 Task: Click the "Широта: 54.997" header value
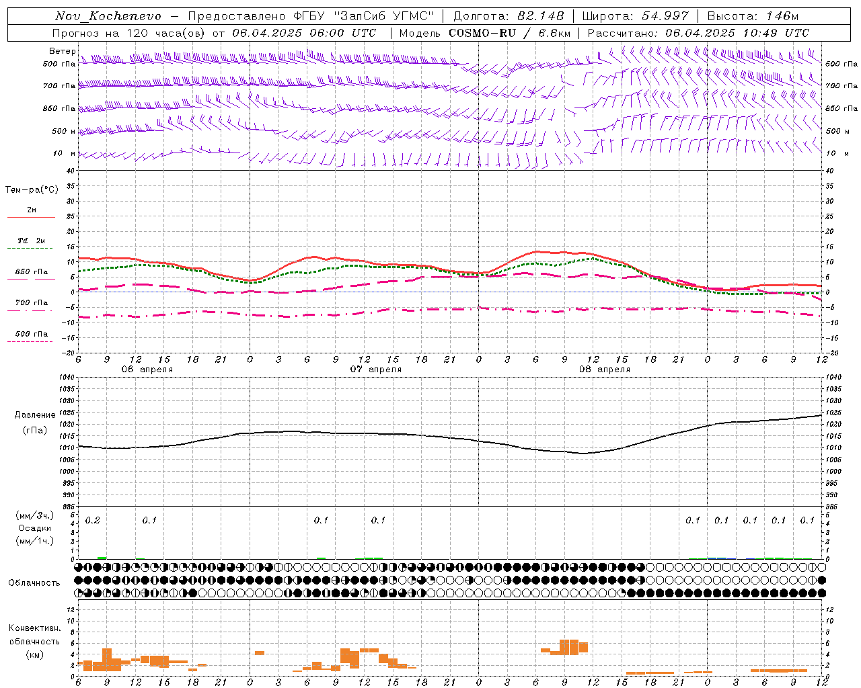point(636,16)
